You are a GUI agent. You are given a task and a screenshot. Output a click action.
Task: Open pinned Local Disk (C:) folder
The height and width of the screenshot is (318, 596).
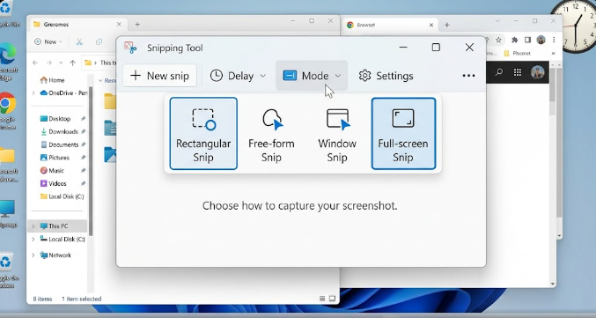[x=62, y=196]
